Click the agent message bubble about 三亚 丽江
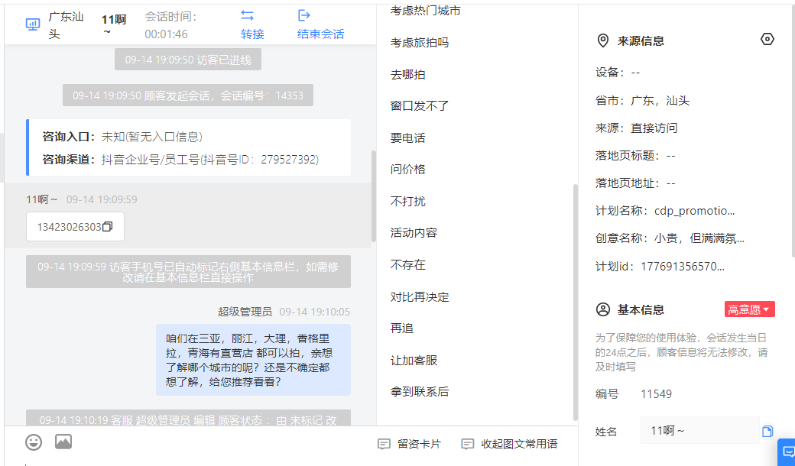This screenshot has width=795, height=466. 253,360
